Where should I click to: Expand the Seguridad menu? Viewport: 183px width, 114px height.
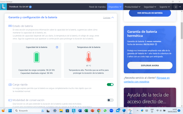coord(150,7)
